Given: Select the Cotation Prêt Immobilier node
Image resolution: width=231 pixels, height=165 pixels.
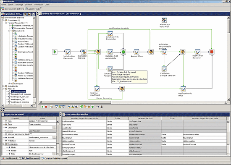Looking at the screenshot, I should coord(110,34).
